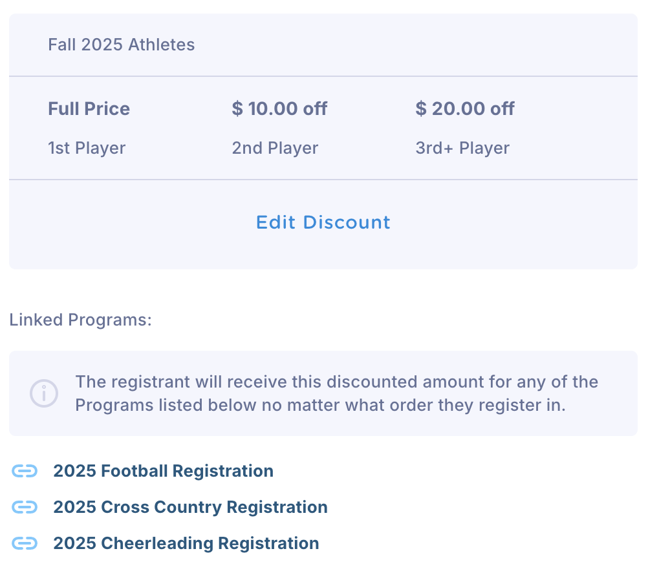Viewport: 670px width, 571px height.
Task: Click the info circle icon
Action: (44, 393)
